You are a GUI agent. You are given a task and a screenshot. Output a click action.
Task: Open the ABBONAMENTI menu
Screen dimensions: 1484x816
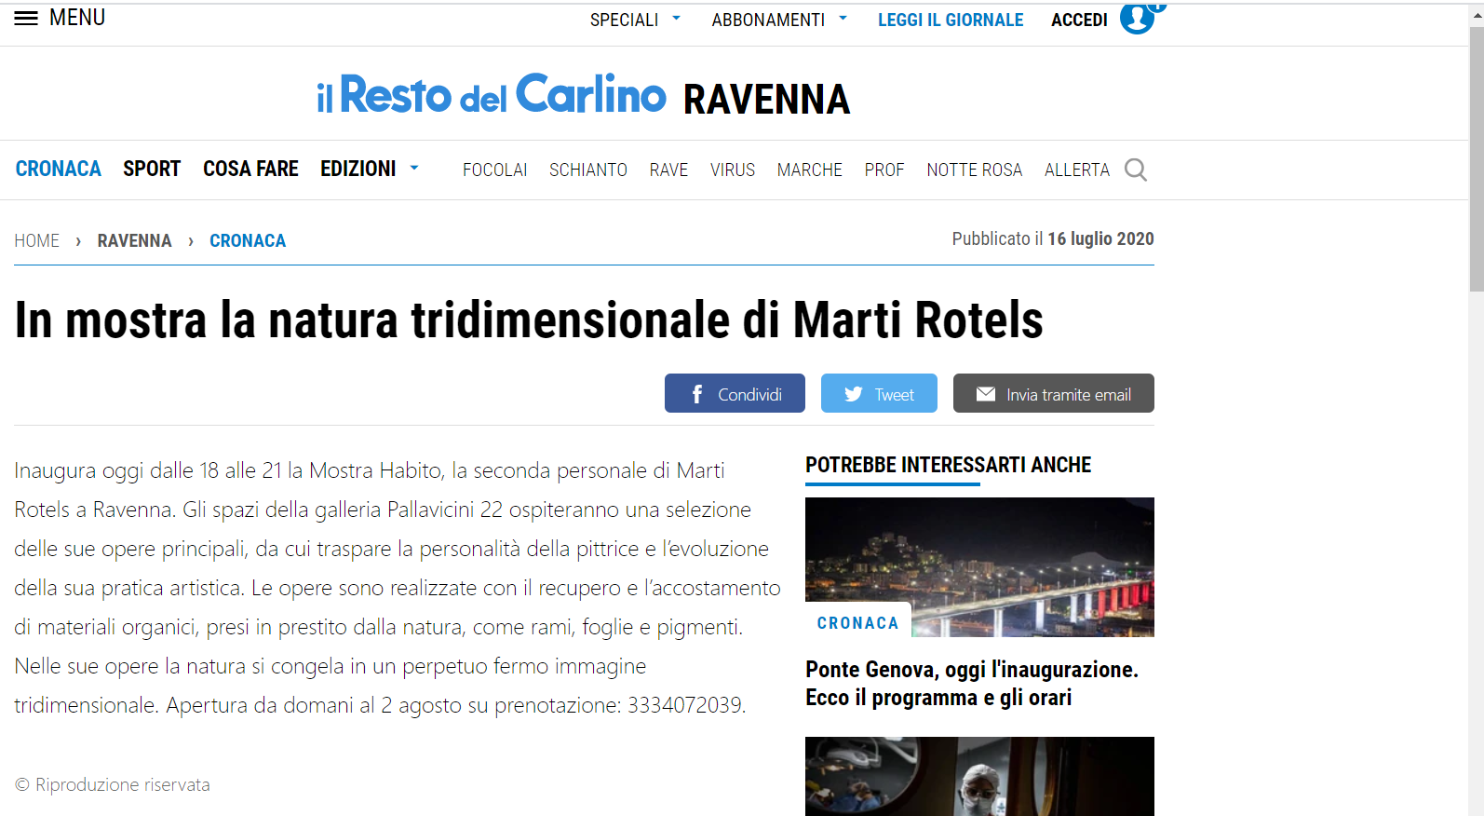click(x=768, y=20)
